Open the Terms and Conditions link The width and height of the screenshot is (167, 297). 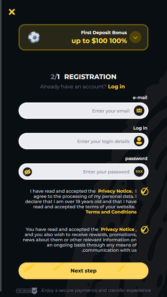pyautogui.click(x=111, y=212)
